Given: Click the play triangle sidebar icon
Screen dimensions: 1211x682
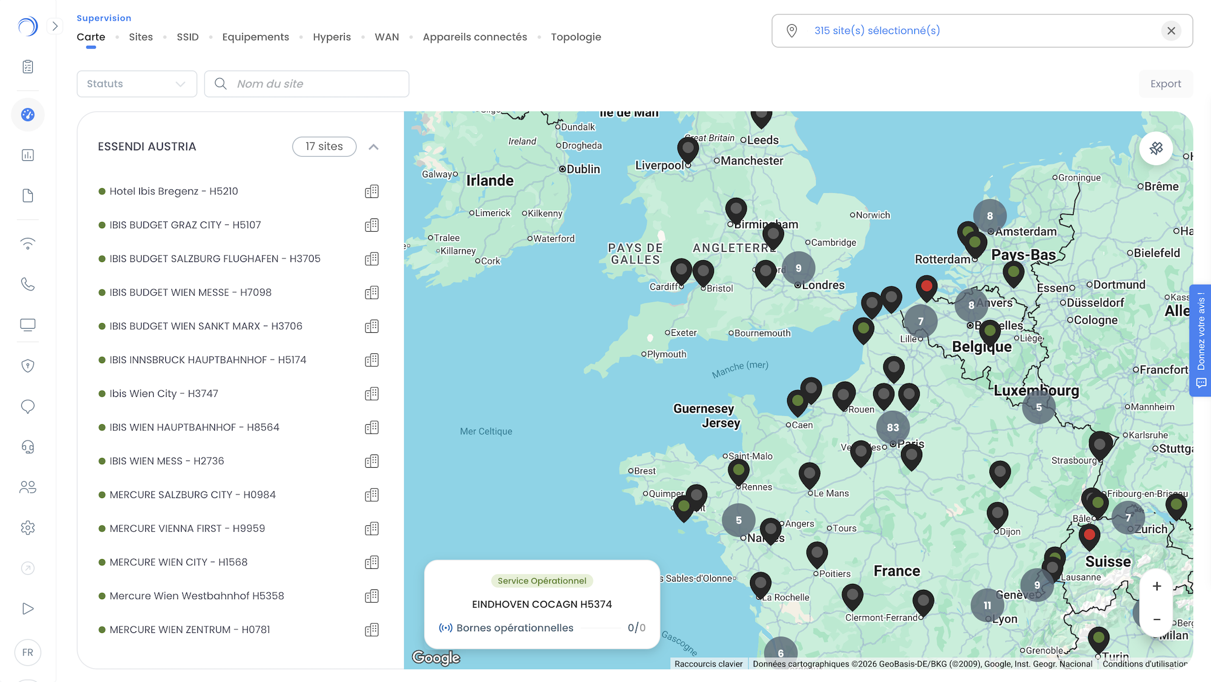Looking at the screenshot, I should pyautogui.click(x=28, y=609).
